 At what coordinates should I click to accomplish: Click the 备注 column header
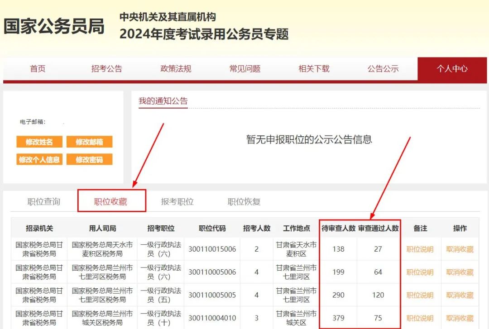420,228
